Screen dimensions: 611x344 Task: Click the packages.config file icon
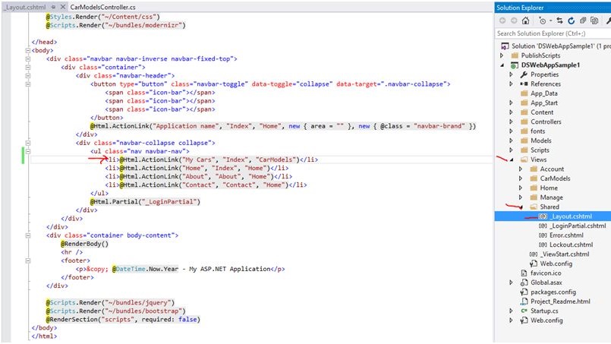(524, 292)
